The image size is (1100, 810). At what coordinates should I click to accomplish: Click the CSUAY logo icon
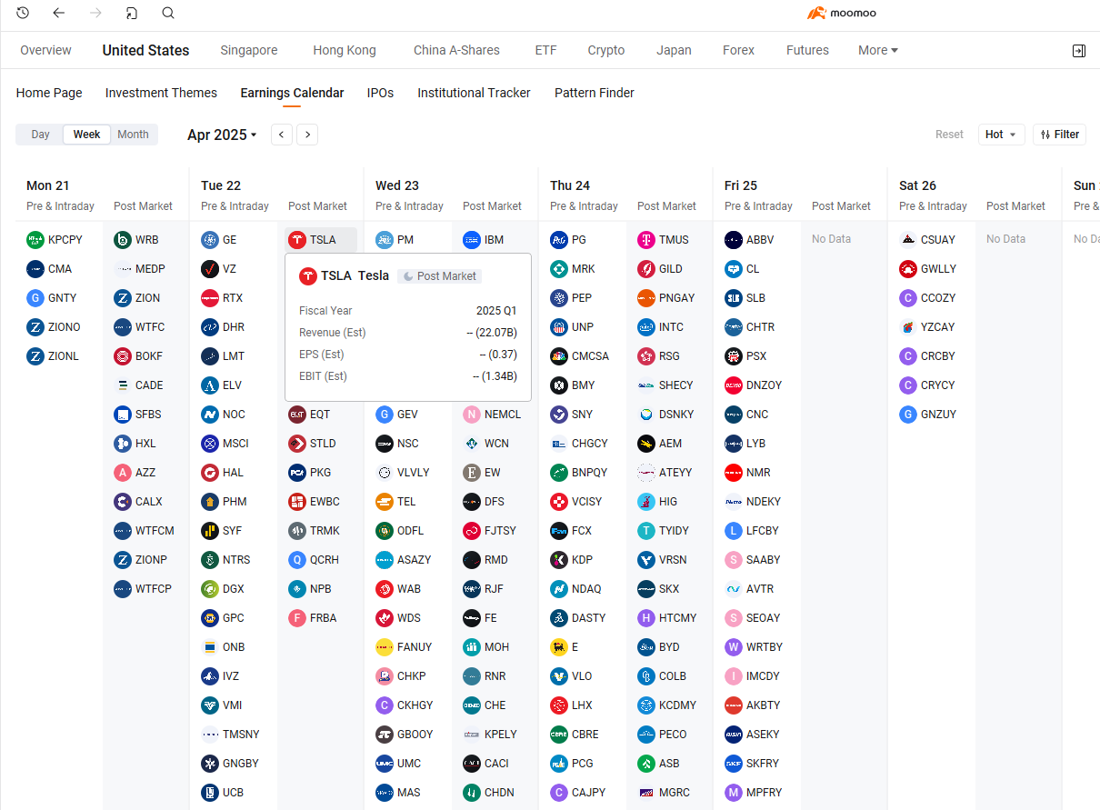pyautogui.click(x=908, y=240)
